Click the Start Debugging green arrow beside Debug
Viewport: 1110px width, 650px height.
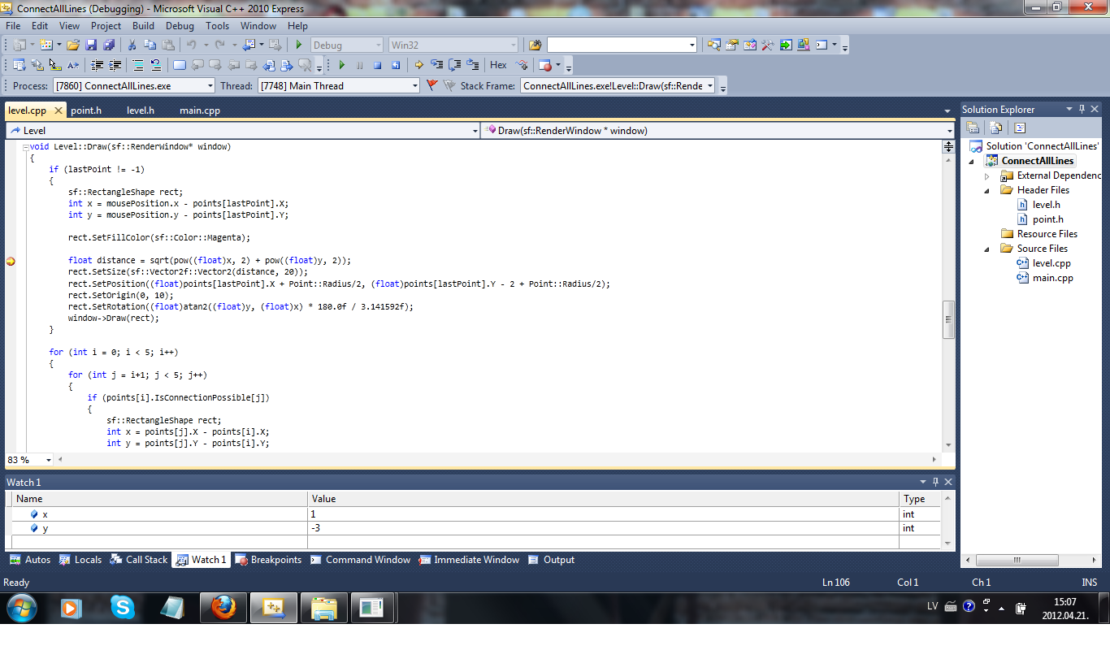coord(298,45)
